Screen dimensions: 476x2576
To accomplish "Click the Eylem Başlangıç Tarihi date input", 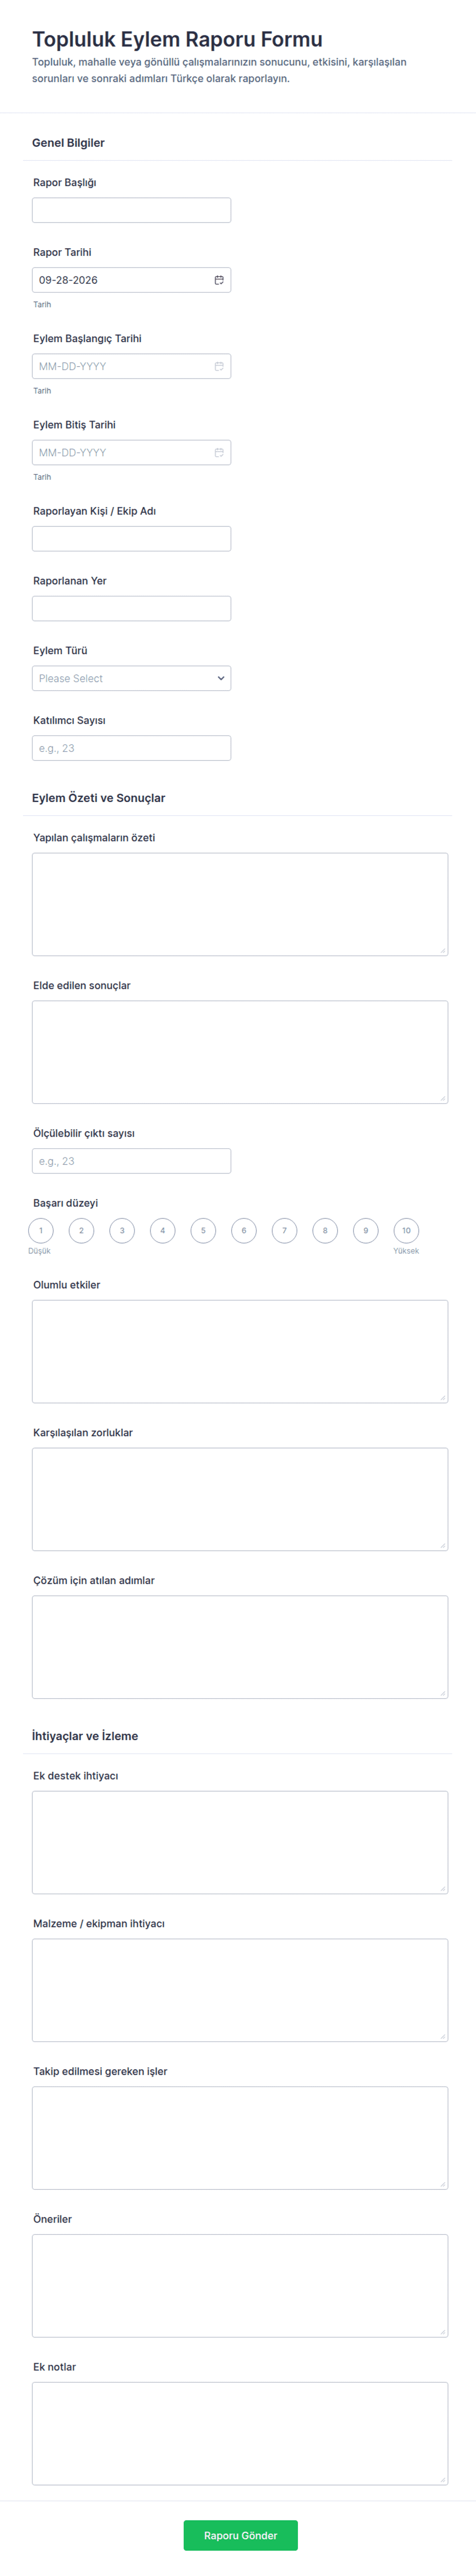I will click(131, 366).
